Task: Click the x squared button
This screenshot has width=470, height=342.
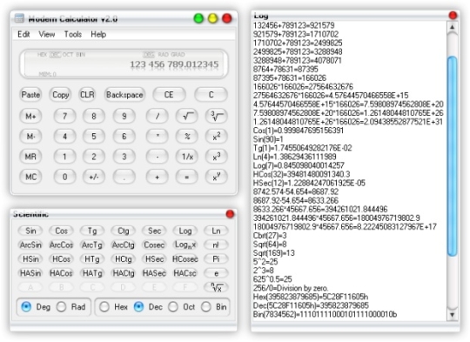Action: pos(217,137)
